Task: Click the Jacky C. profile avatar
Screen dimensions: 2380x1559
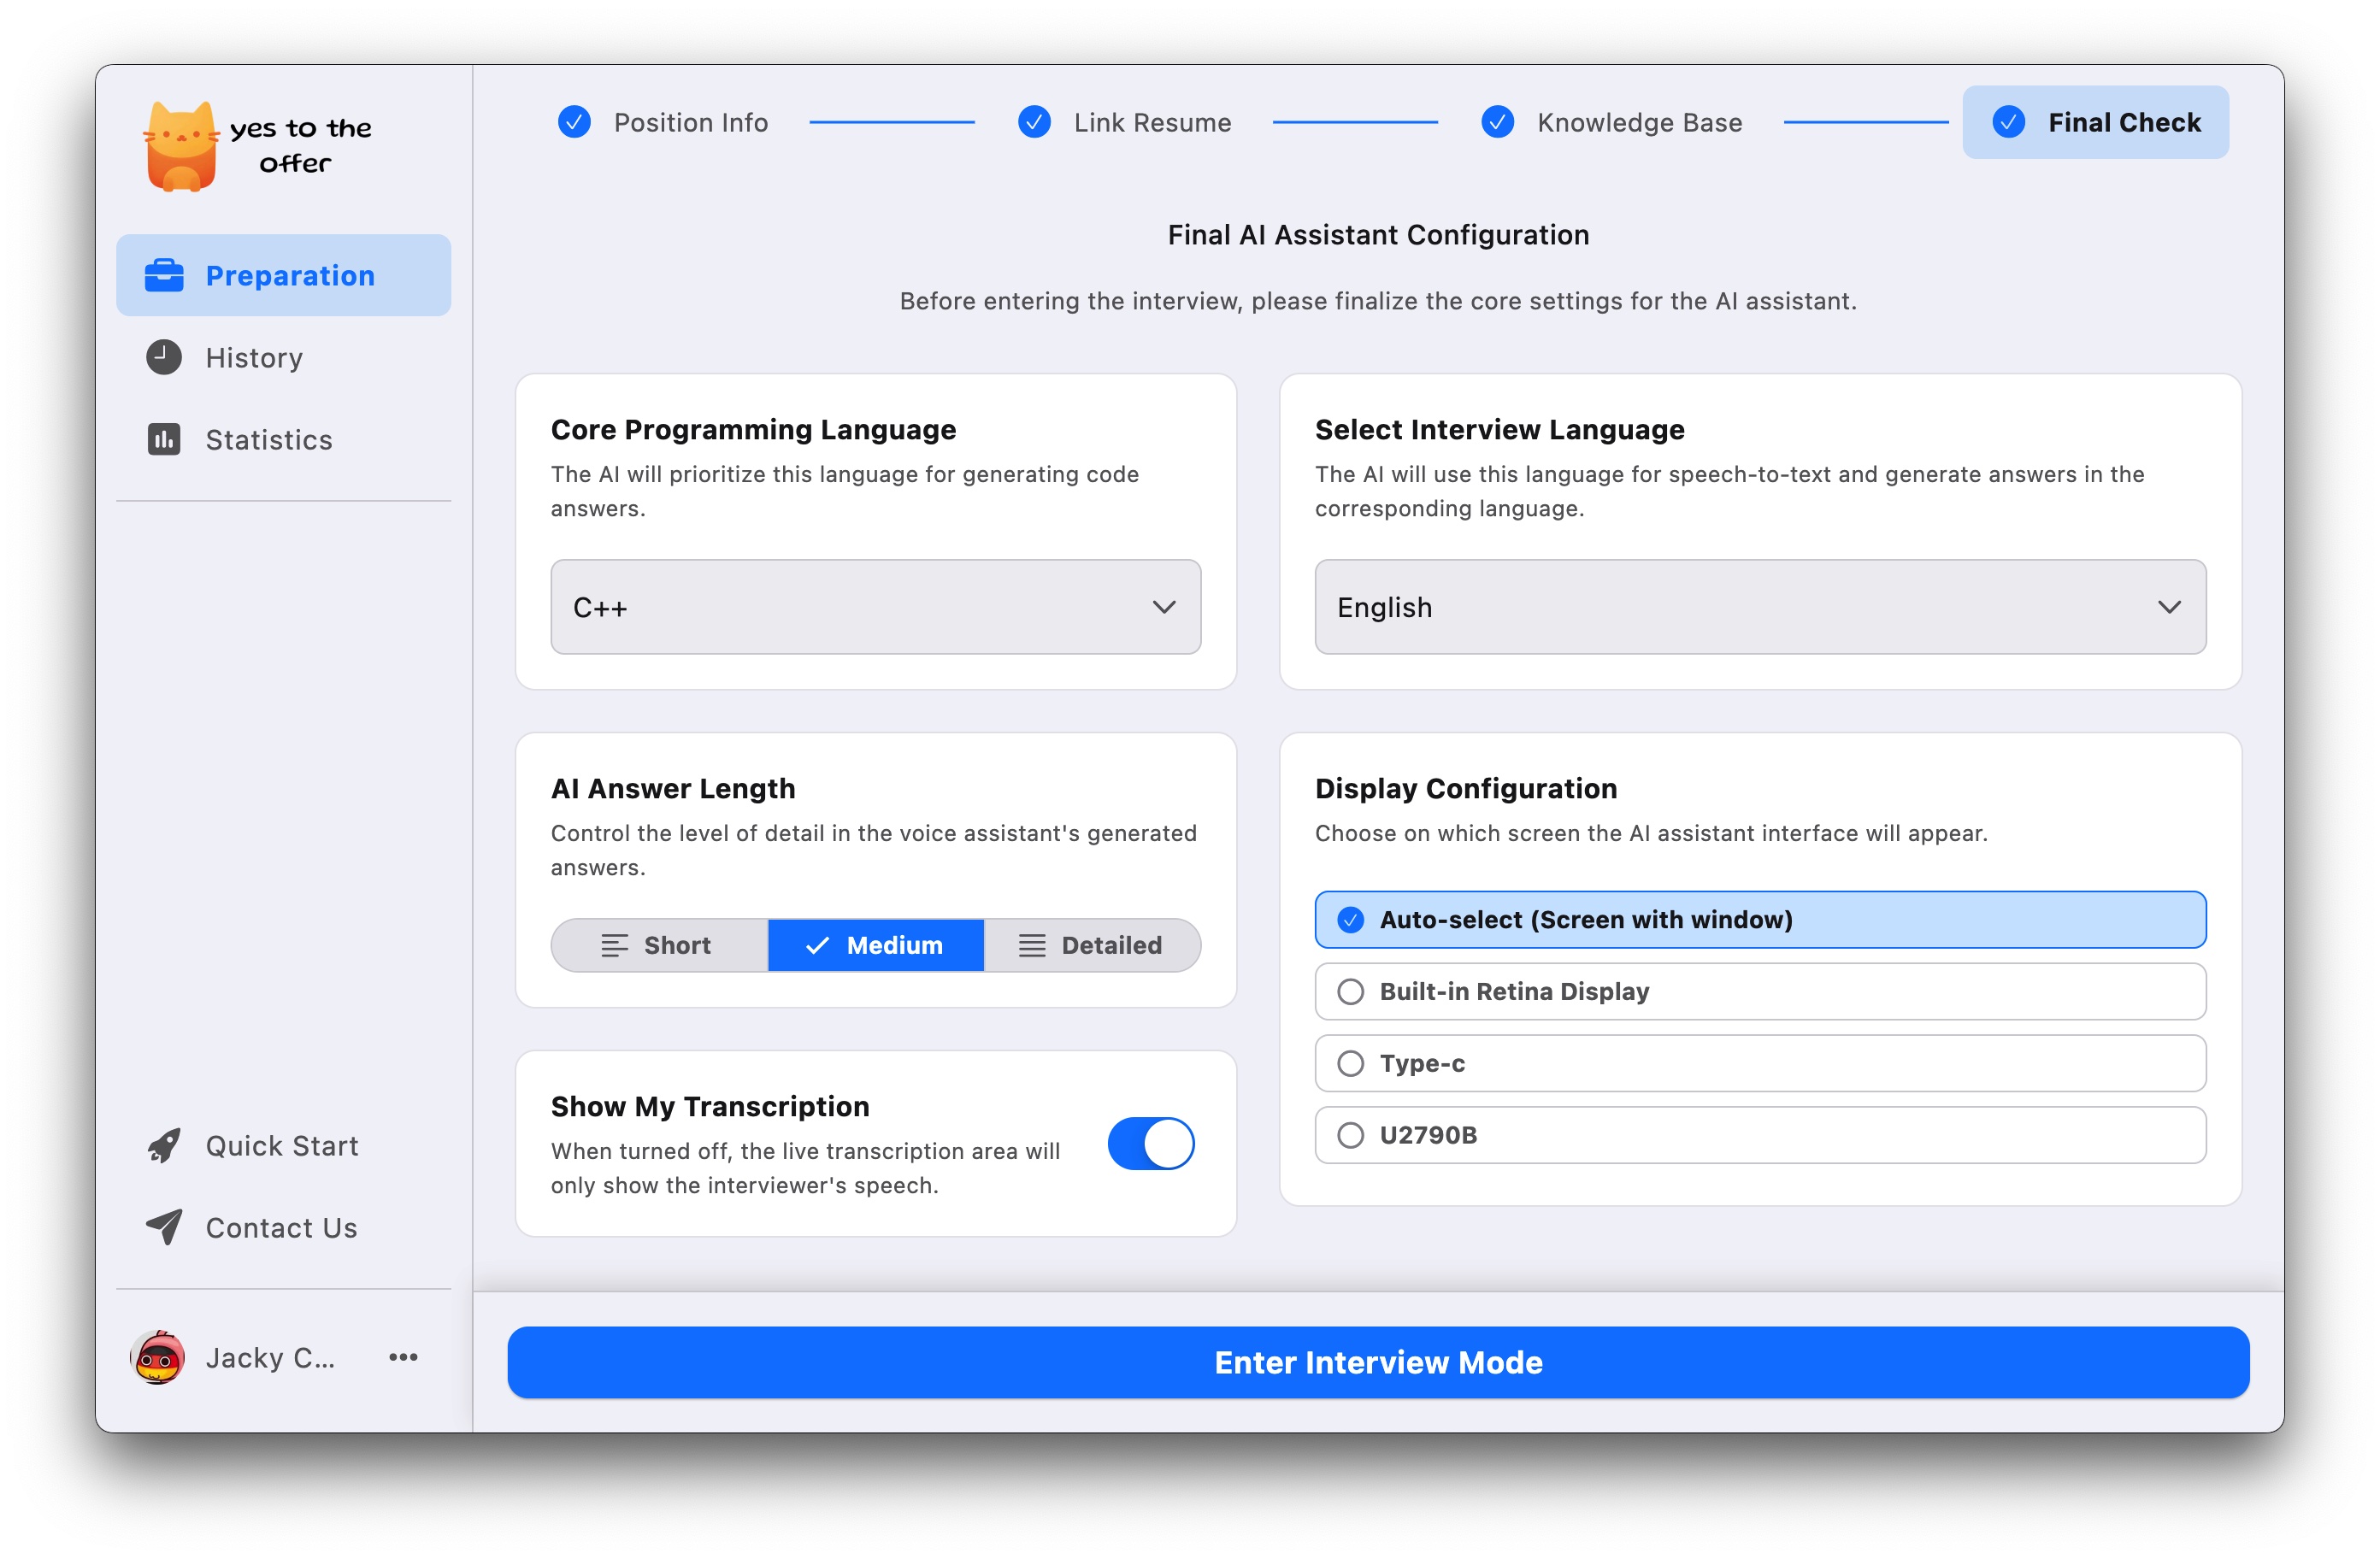Action: click(158, 1358)
